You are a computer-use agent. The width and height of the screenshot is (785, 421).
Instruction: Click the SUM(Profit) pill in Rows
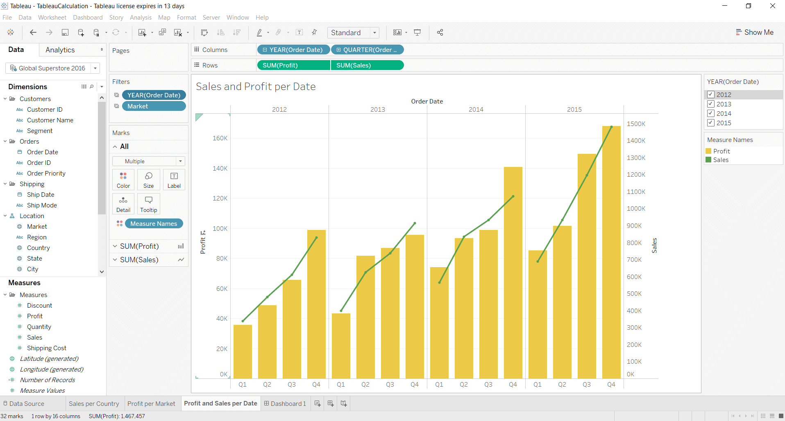293,65
